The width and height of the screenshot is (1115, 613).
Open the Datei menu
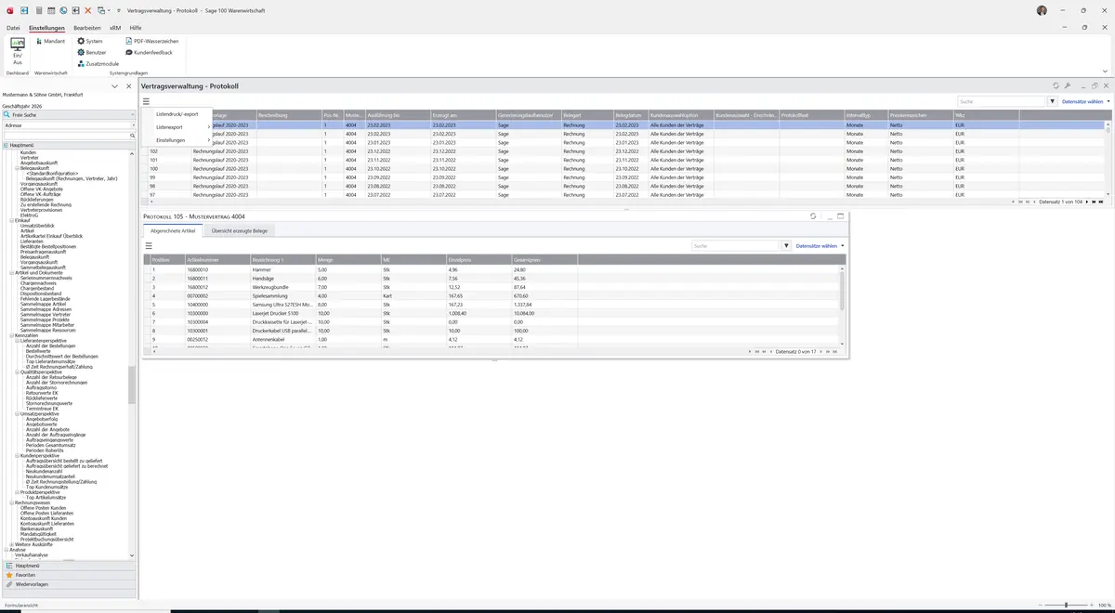[x=13, y=29]
